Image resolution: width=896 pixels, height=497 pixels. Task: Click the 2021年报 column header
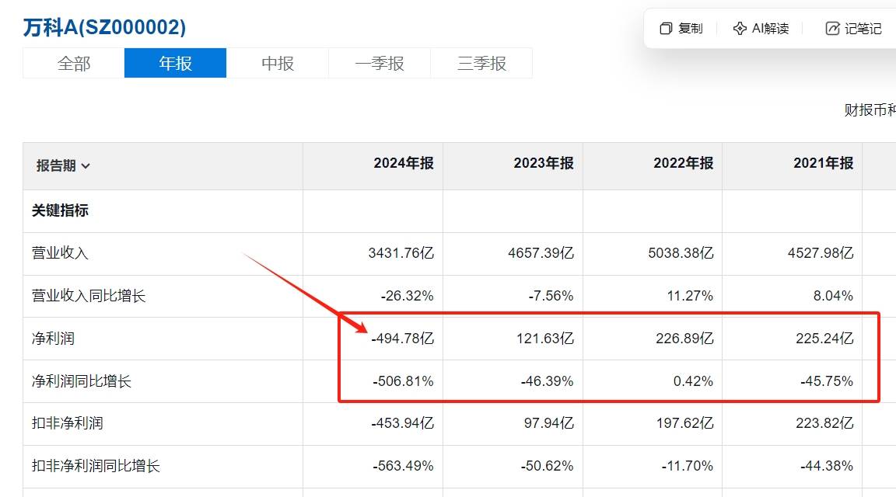point(824,163)
